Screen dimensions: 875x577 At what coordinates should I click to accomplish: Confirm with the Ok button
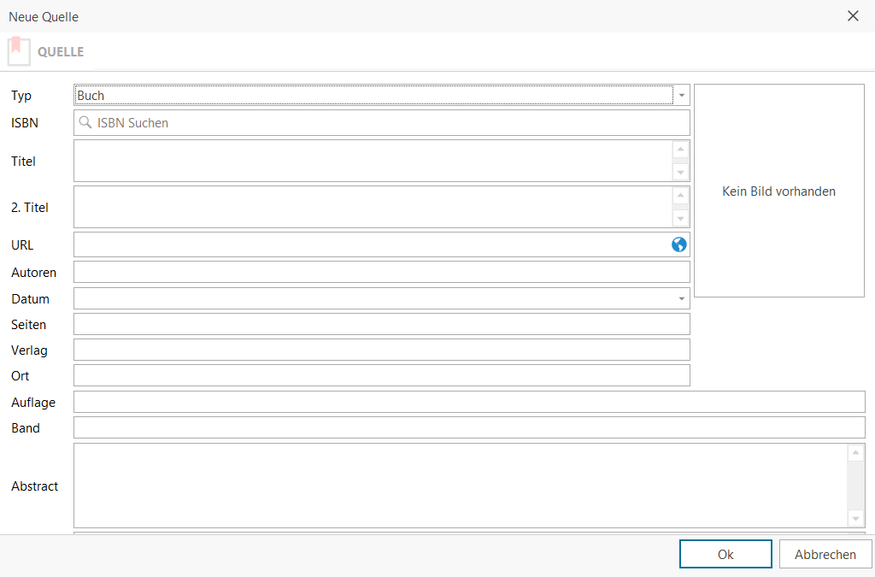tap(725, 554)
